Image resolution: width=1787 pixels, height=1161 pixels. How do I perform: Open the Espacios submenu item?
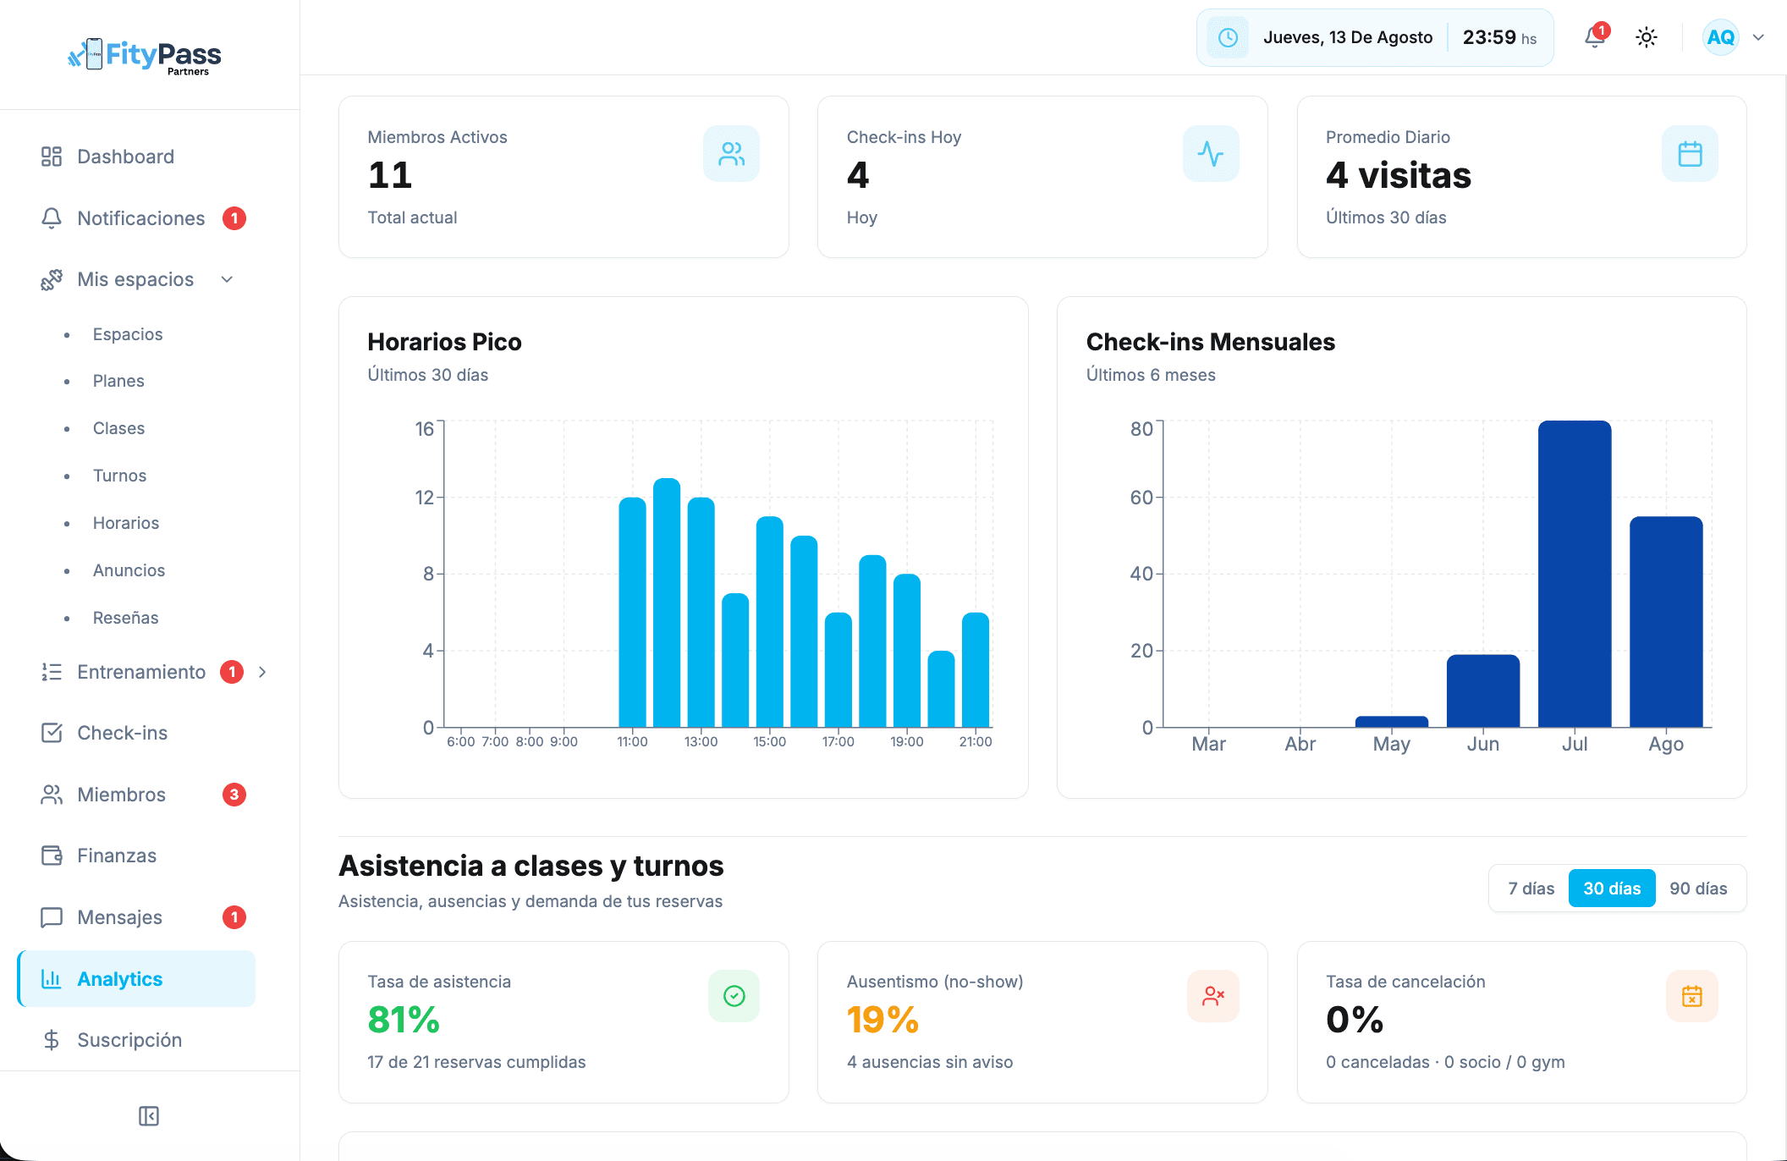point(128,334)
